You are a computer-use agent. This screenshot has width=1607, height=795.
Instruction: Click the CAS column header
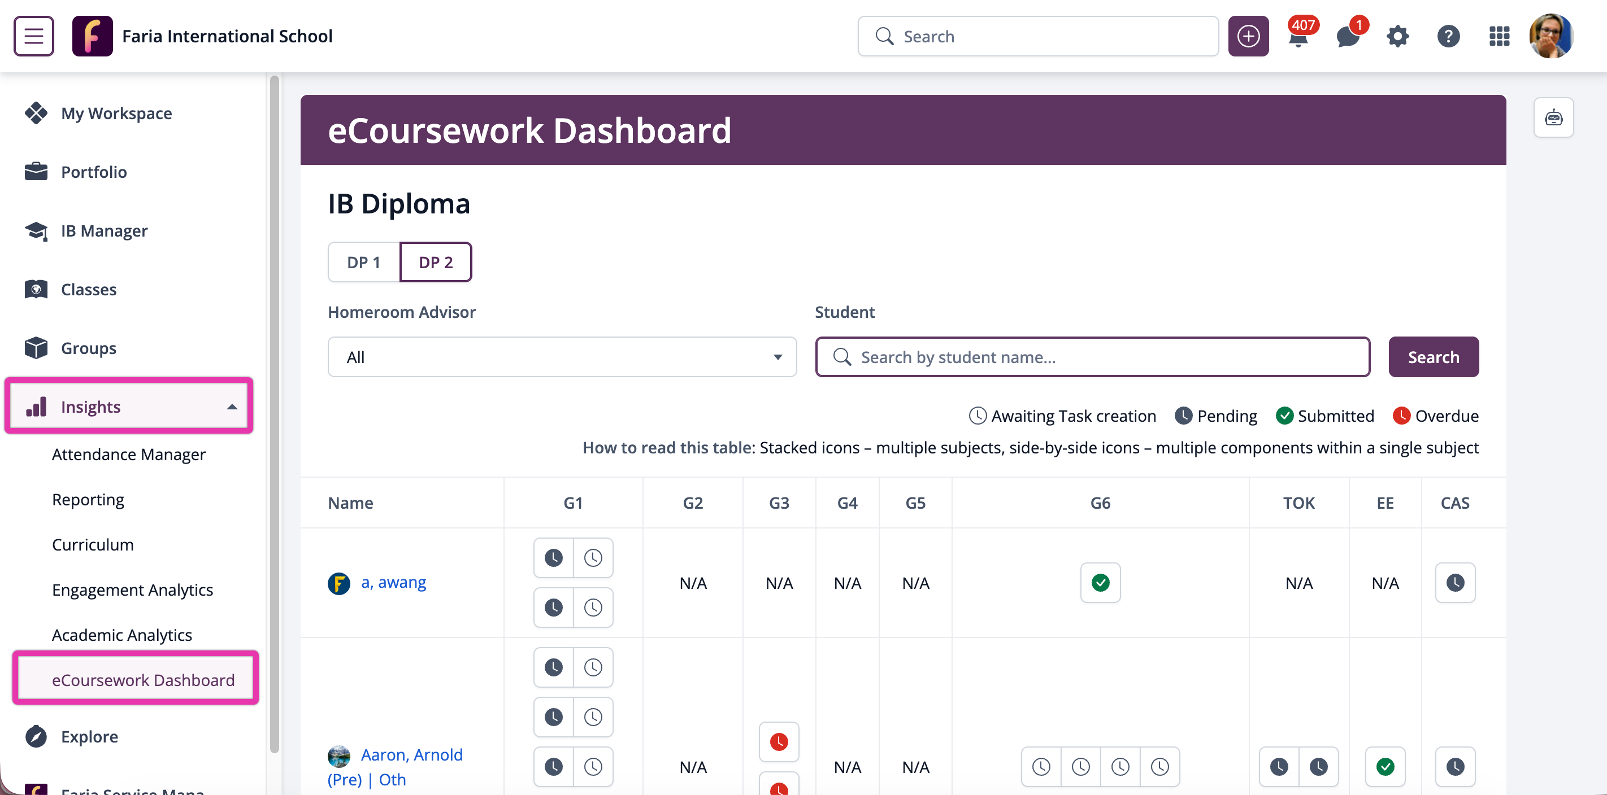pos(1455,503)
